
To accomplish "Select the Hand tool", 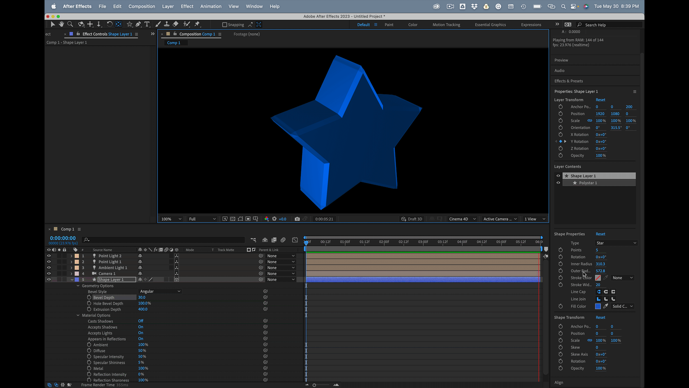I will 61,24.
